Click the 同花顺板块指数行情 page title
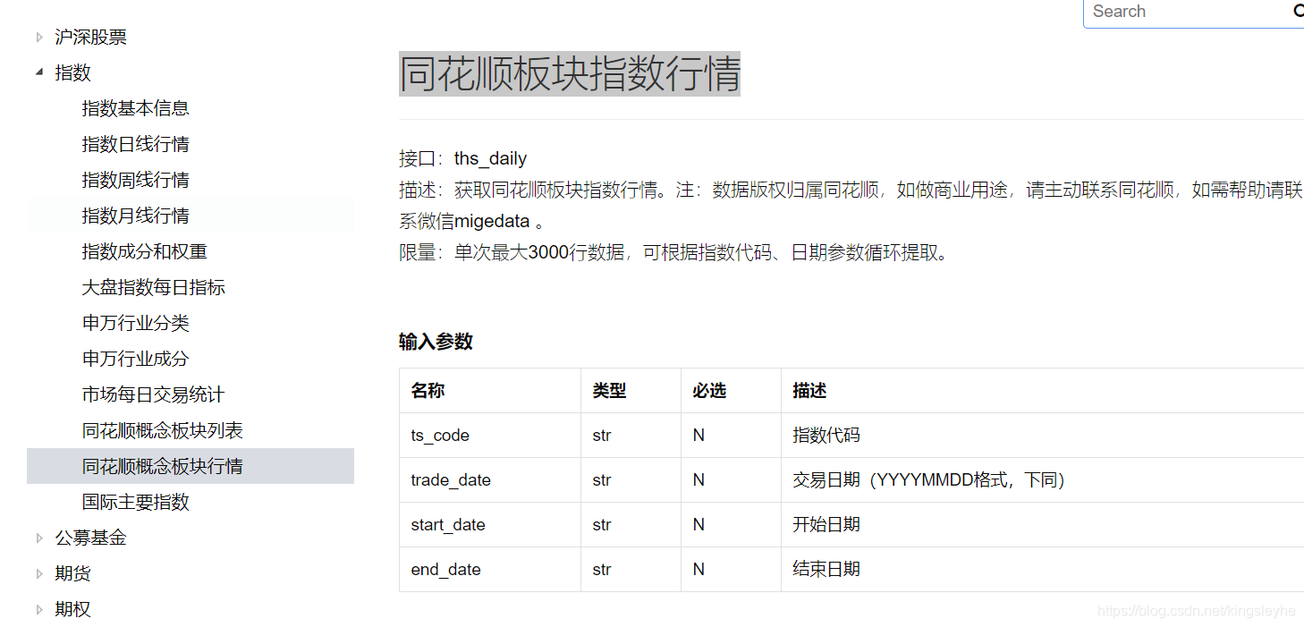This screenshot has width=1304, height=627. 570,73
